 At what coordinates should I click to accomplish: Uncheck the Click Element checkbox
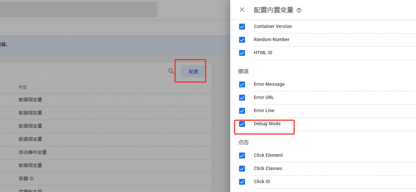tap(242, 155)
